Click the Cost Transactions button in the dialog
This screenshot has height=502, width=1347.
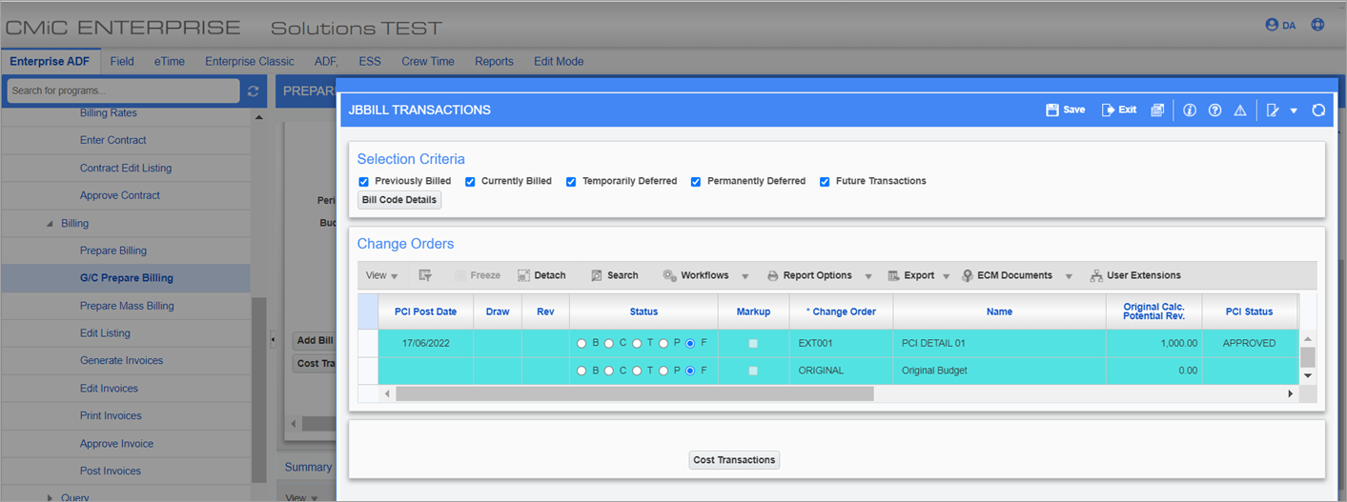(734, 460)
